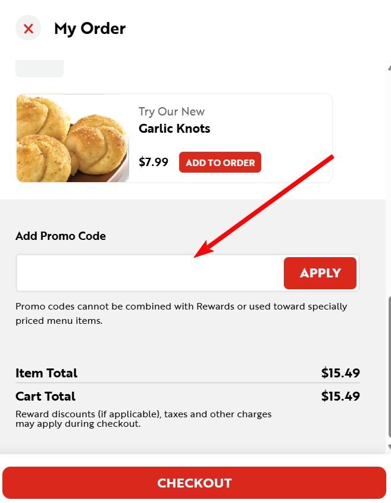Screen dimensions: 391x503
Task: Click the Garlic Knots item name
Action: [x=174, y=128]
